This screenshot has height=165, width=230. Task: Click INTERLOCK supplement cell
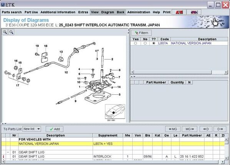pos(108,157)
